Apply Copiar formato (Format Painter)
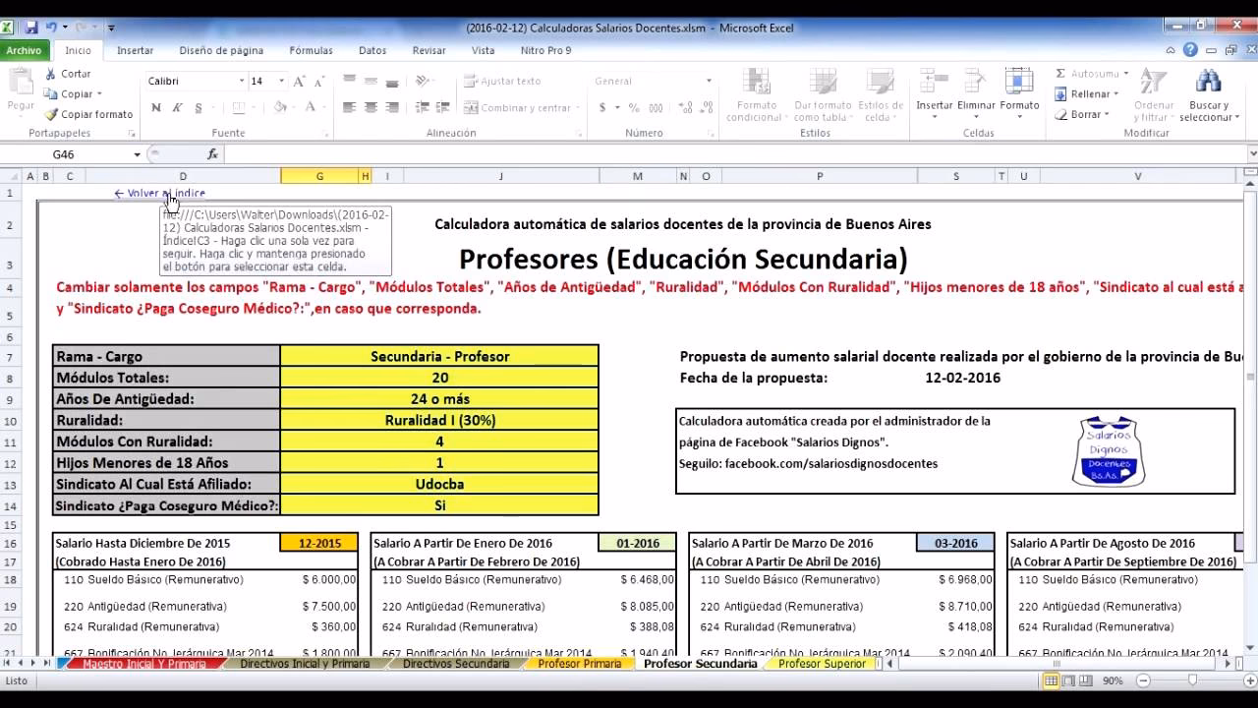Screen dimensions: 1258x708 coord(86,114)
